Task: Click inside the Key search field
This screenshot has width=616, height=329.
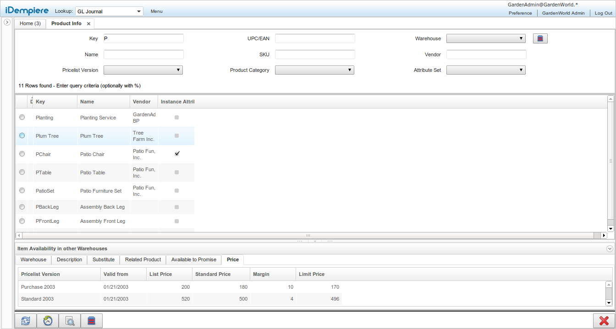Action: point(143,38)
